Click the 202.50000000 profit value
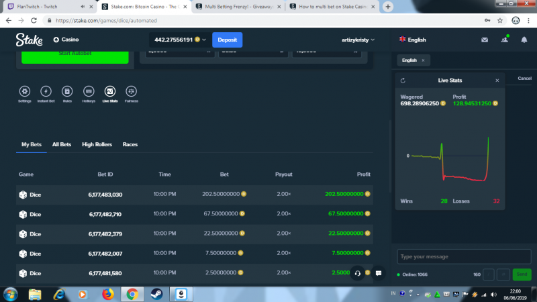The width and height of the screenshot is (537, 302). 344,194
